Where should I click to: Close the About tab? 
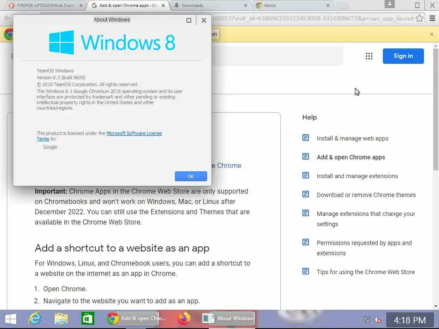tap(328, 5)
